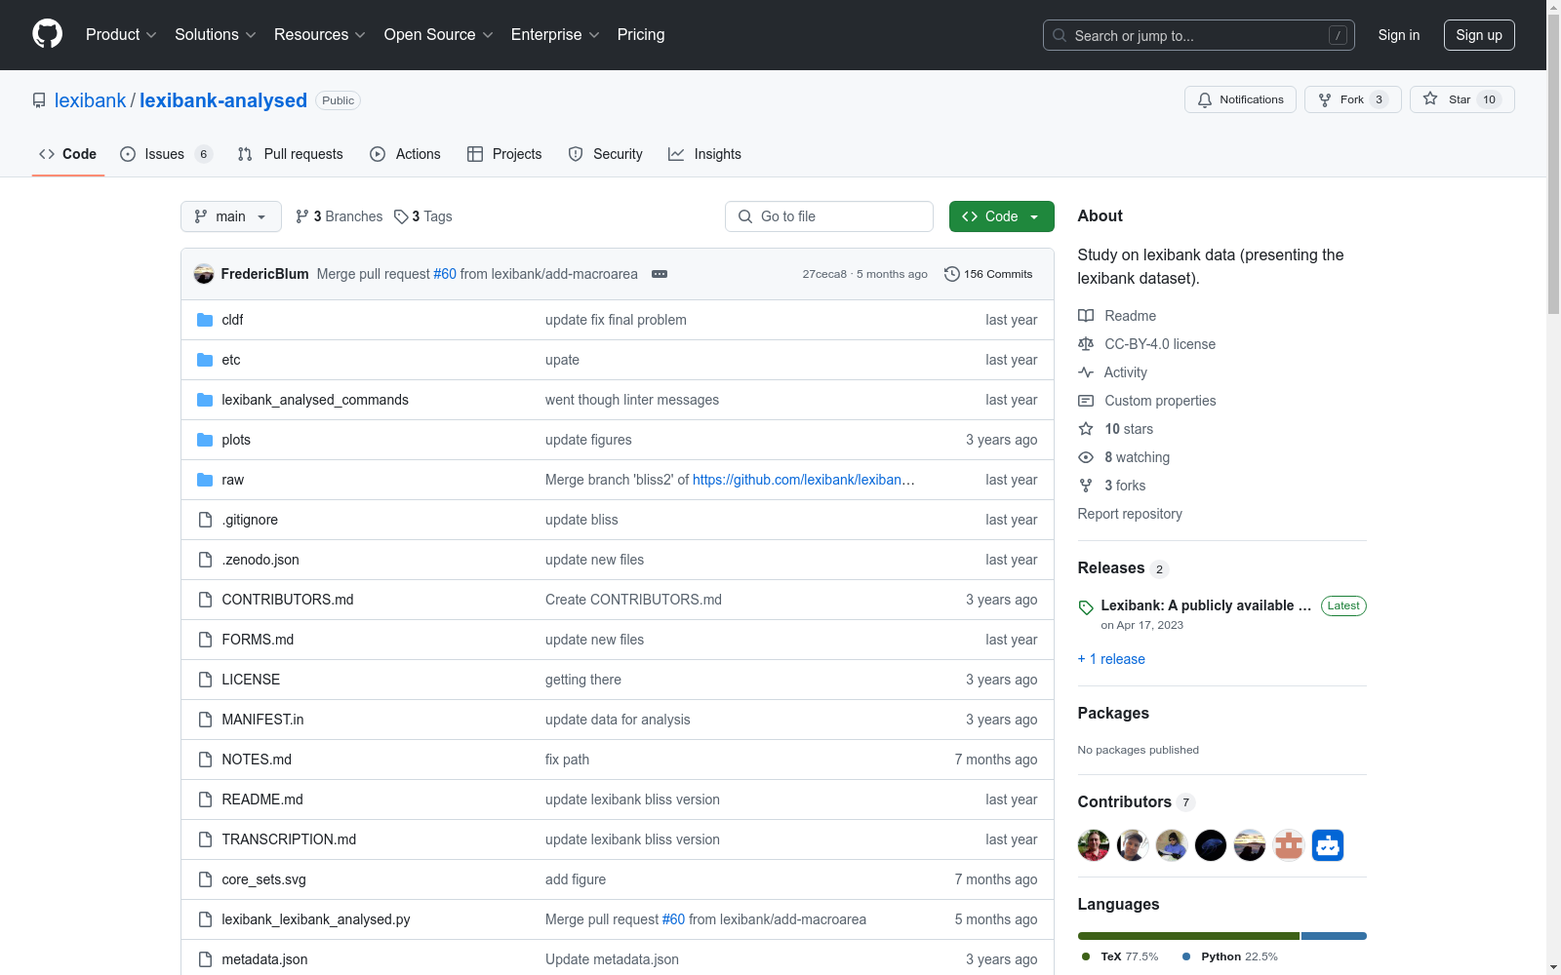Expand the Resources menu
Screen dimensions: 1561x975
(320, 34)
